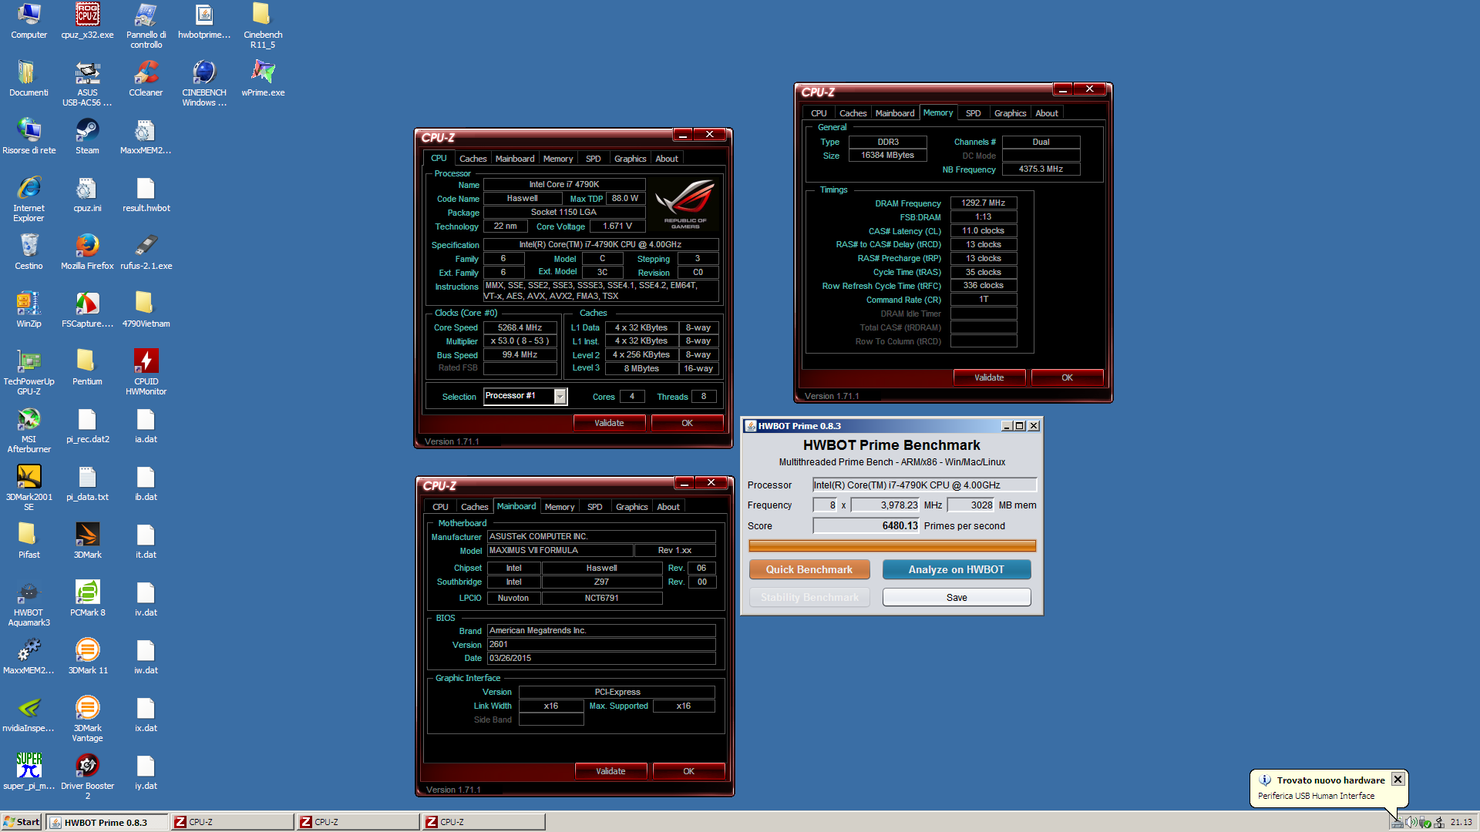Screen dimensions: 1480x832
Task: Open 4790Vietnam folder on desktop
Action: pyautogui.click(x=146, y=310)
